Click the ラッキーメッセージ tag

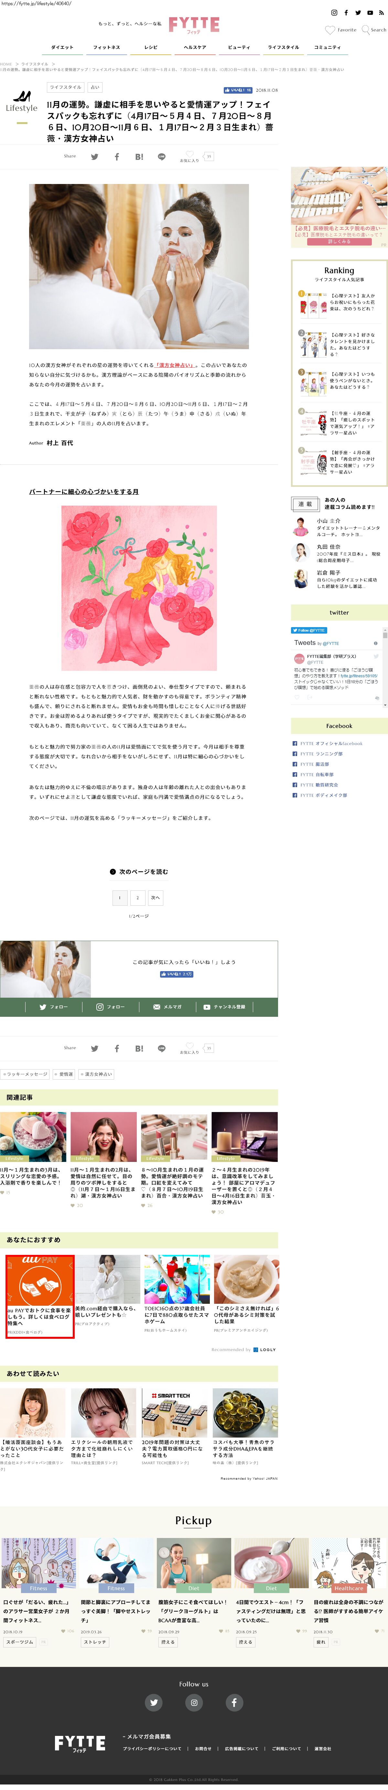point(25,1074)
